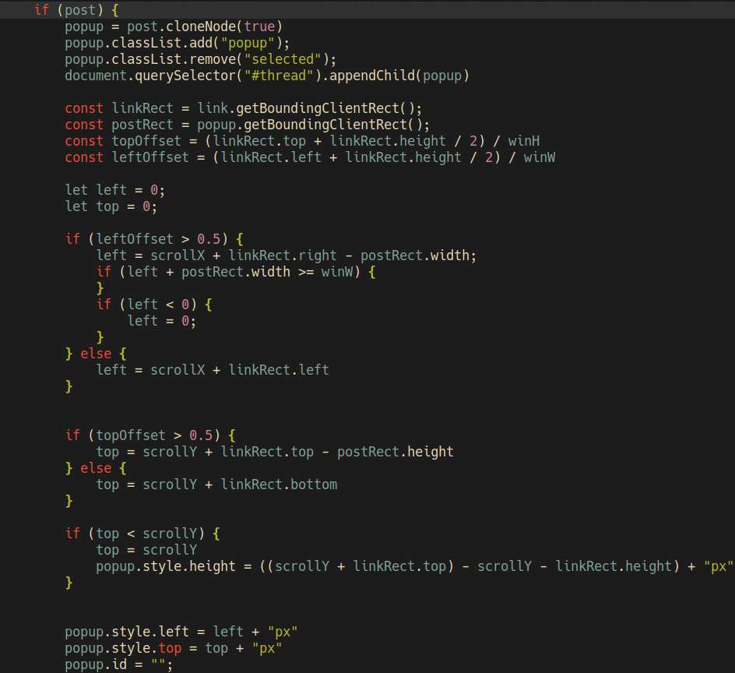Click the 'let top = 0;' line
735x673 pixels.
(x=111, y=206)
